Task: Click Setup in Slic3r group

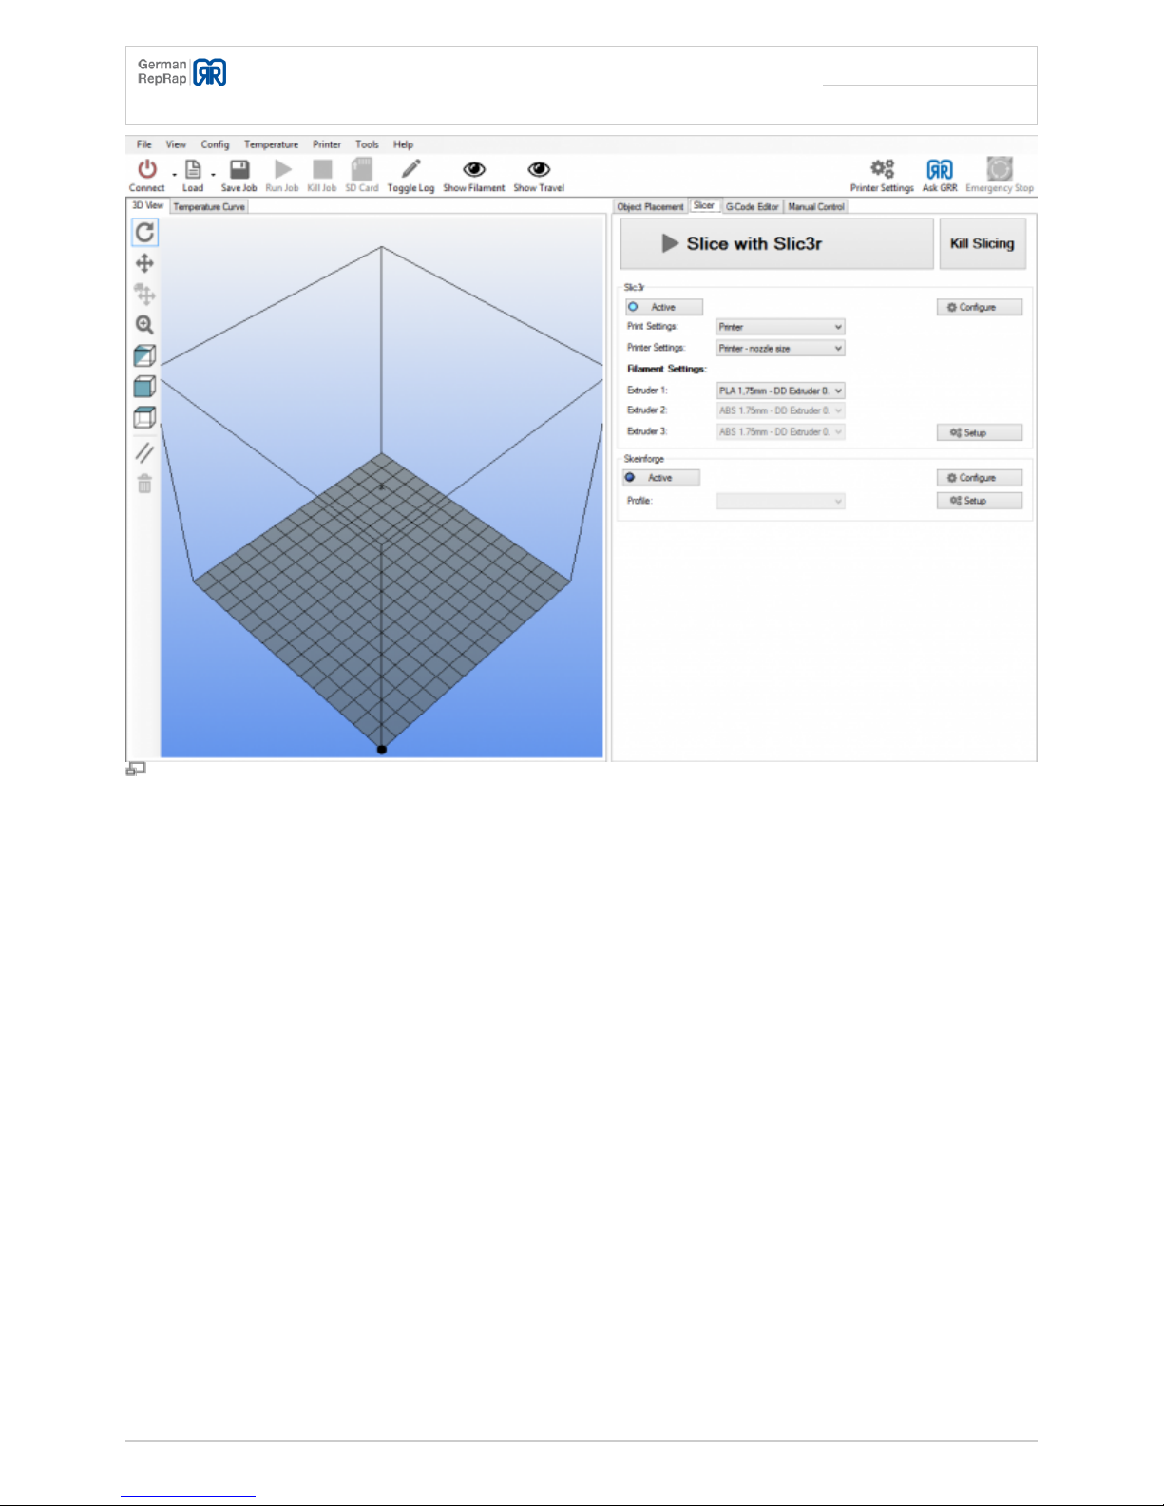Action: [x=980, y=432]
